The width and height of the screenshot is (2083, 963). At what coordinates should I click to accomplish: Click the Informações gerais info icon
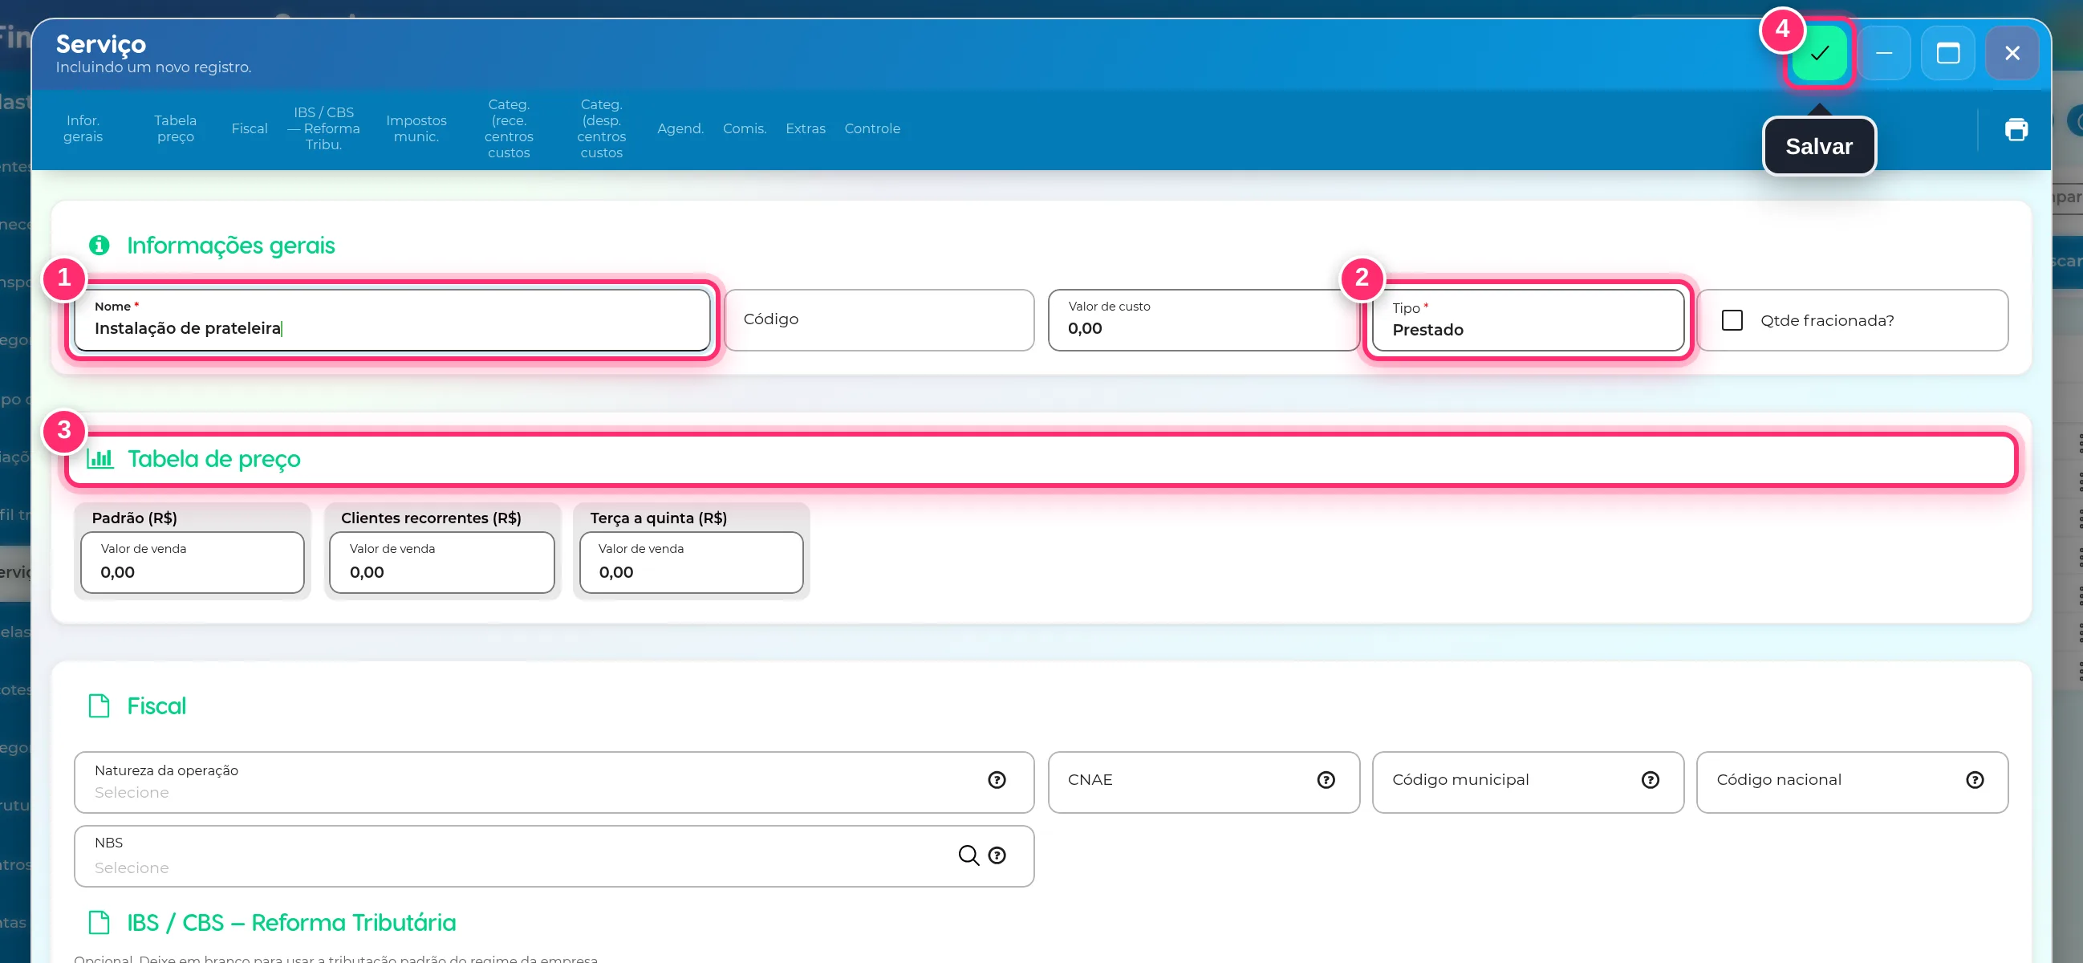click(x=99, y=245)
